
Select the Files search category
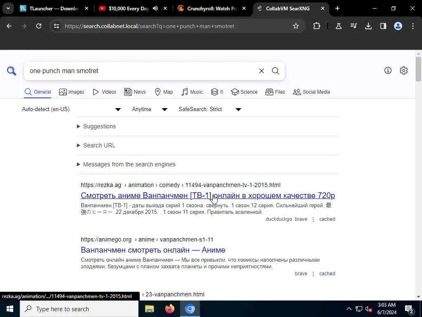pos(275,92)
